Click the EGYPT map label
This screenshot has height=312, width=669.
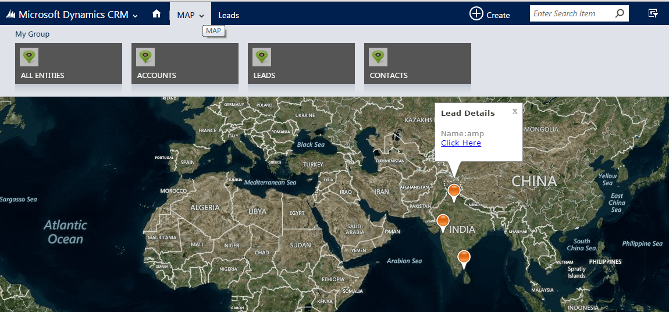tap(297, 213)
